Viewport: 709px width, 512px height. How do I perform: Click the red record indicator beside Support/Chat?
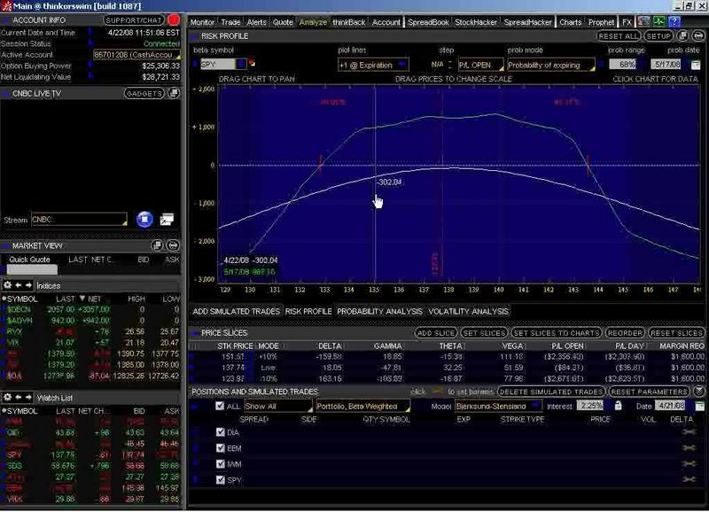click(174, 19)
